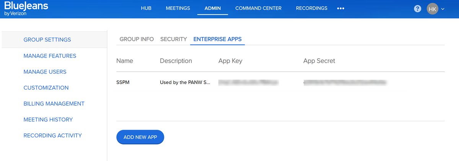Screen dimensions: 459x161
Task: Select the SSPM app row
Action: (x=123, y=82)
